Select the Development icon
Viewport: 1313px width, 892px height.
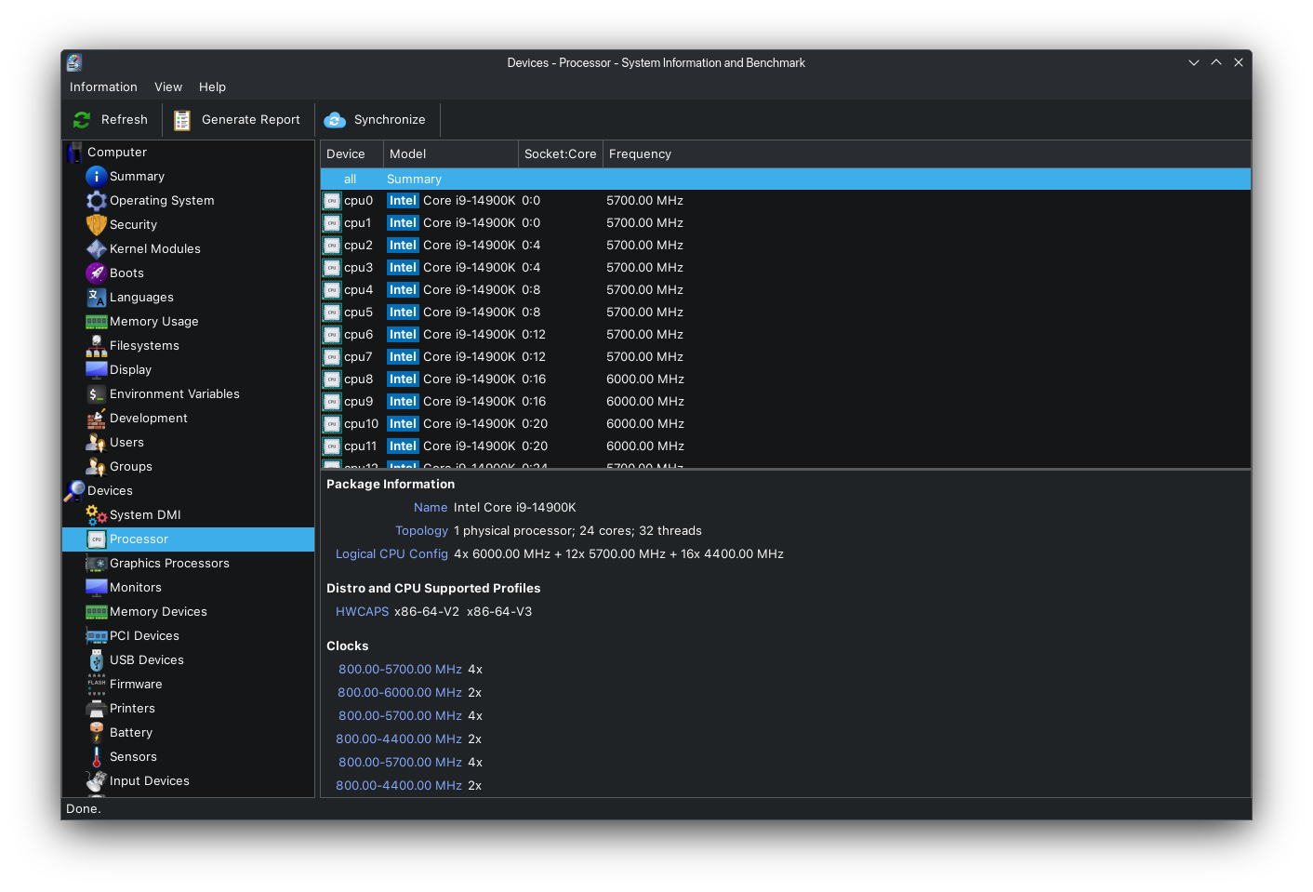(96, 419)
